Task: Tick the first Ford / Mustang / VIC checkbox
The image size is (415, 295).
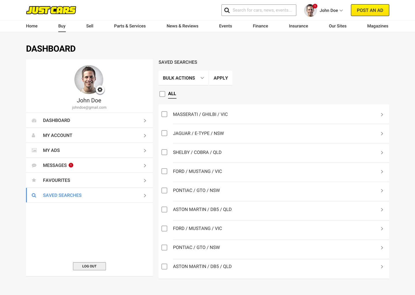Action: pos(164,171)
